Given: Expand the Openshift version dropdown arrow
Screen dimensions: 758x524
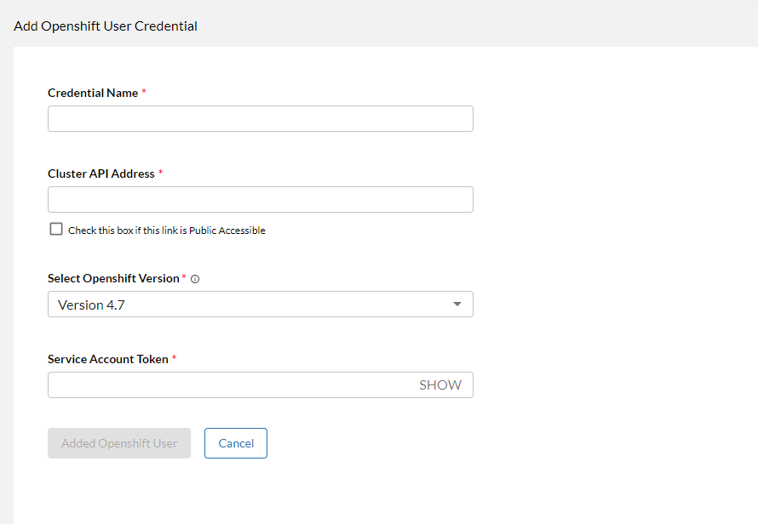Looking at the screenshot, I should 457,305.
